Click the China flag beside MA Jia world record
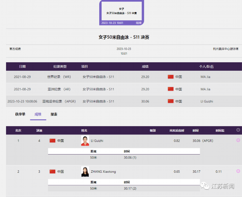The width and height of the screenshot is (242, 197). [x=170, y=77]
